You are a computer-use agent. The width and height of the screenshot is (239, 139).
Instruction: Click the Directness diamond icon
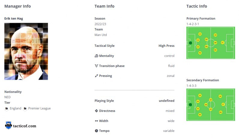(x=96, y=111)
